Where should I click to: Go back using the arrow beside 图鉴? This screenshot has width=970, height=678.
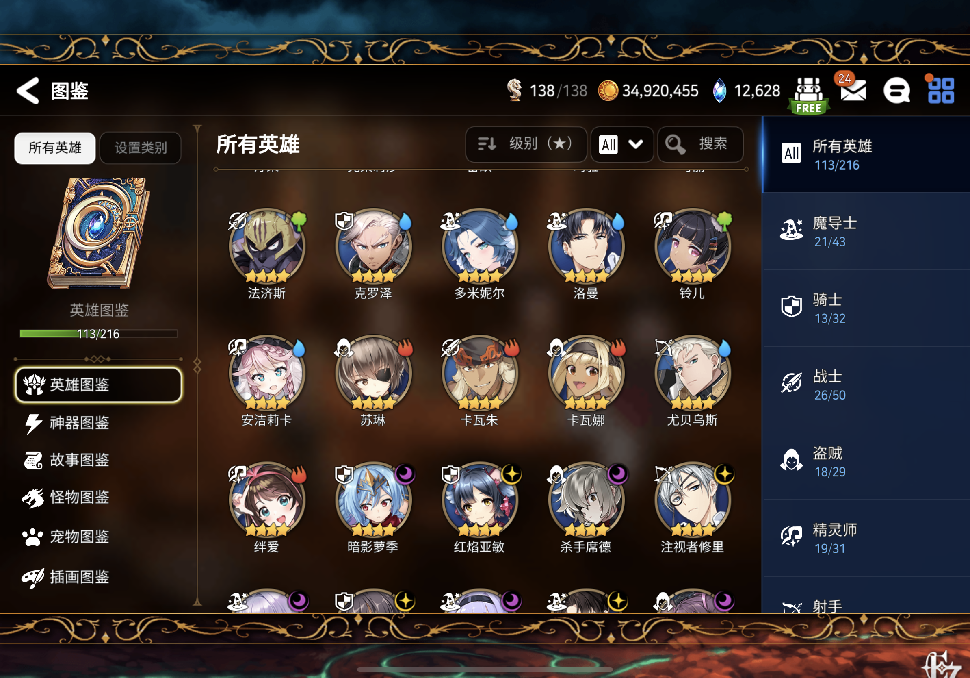(28, 91)
